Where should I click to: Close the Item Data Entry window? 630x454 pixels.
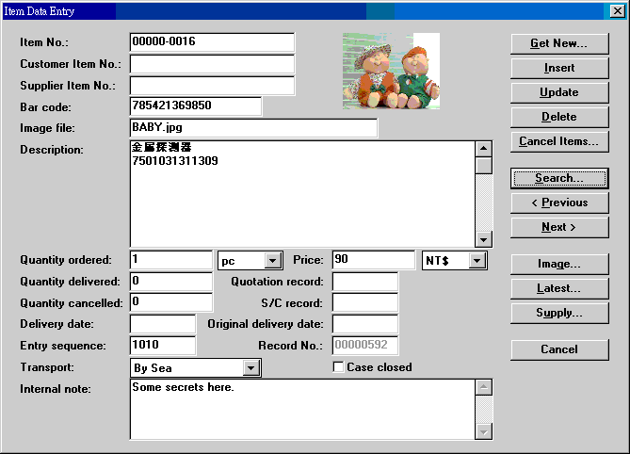[x=617, y=11]
